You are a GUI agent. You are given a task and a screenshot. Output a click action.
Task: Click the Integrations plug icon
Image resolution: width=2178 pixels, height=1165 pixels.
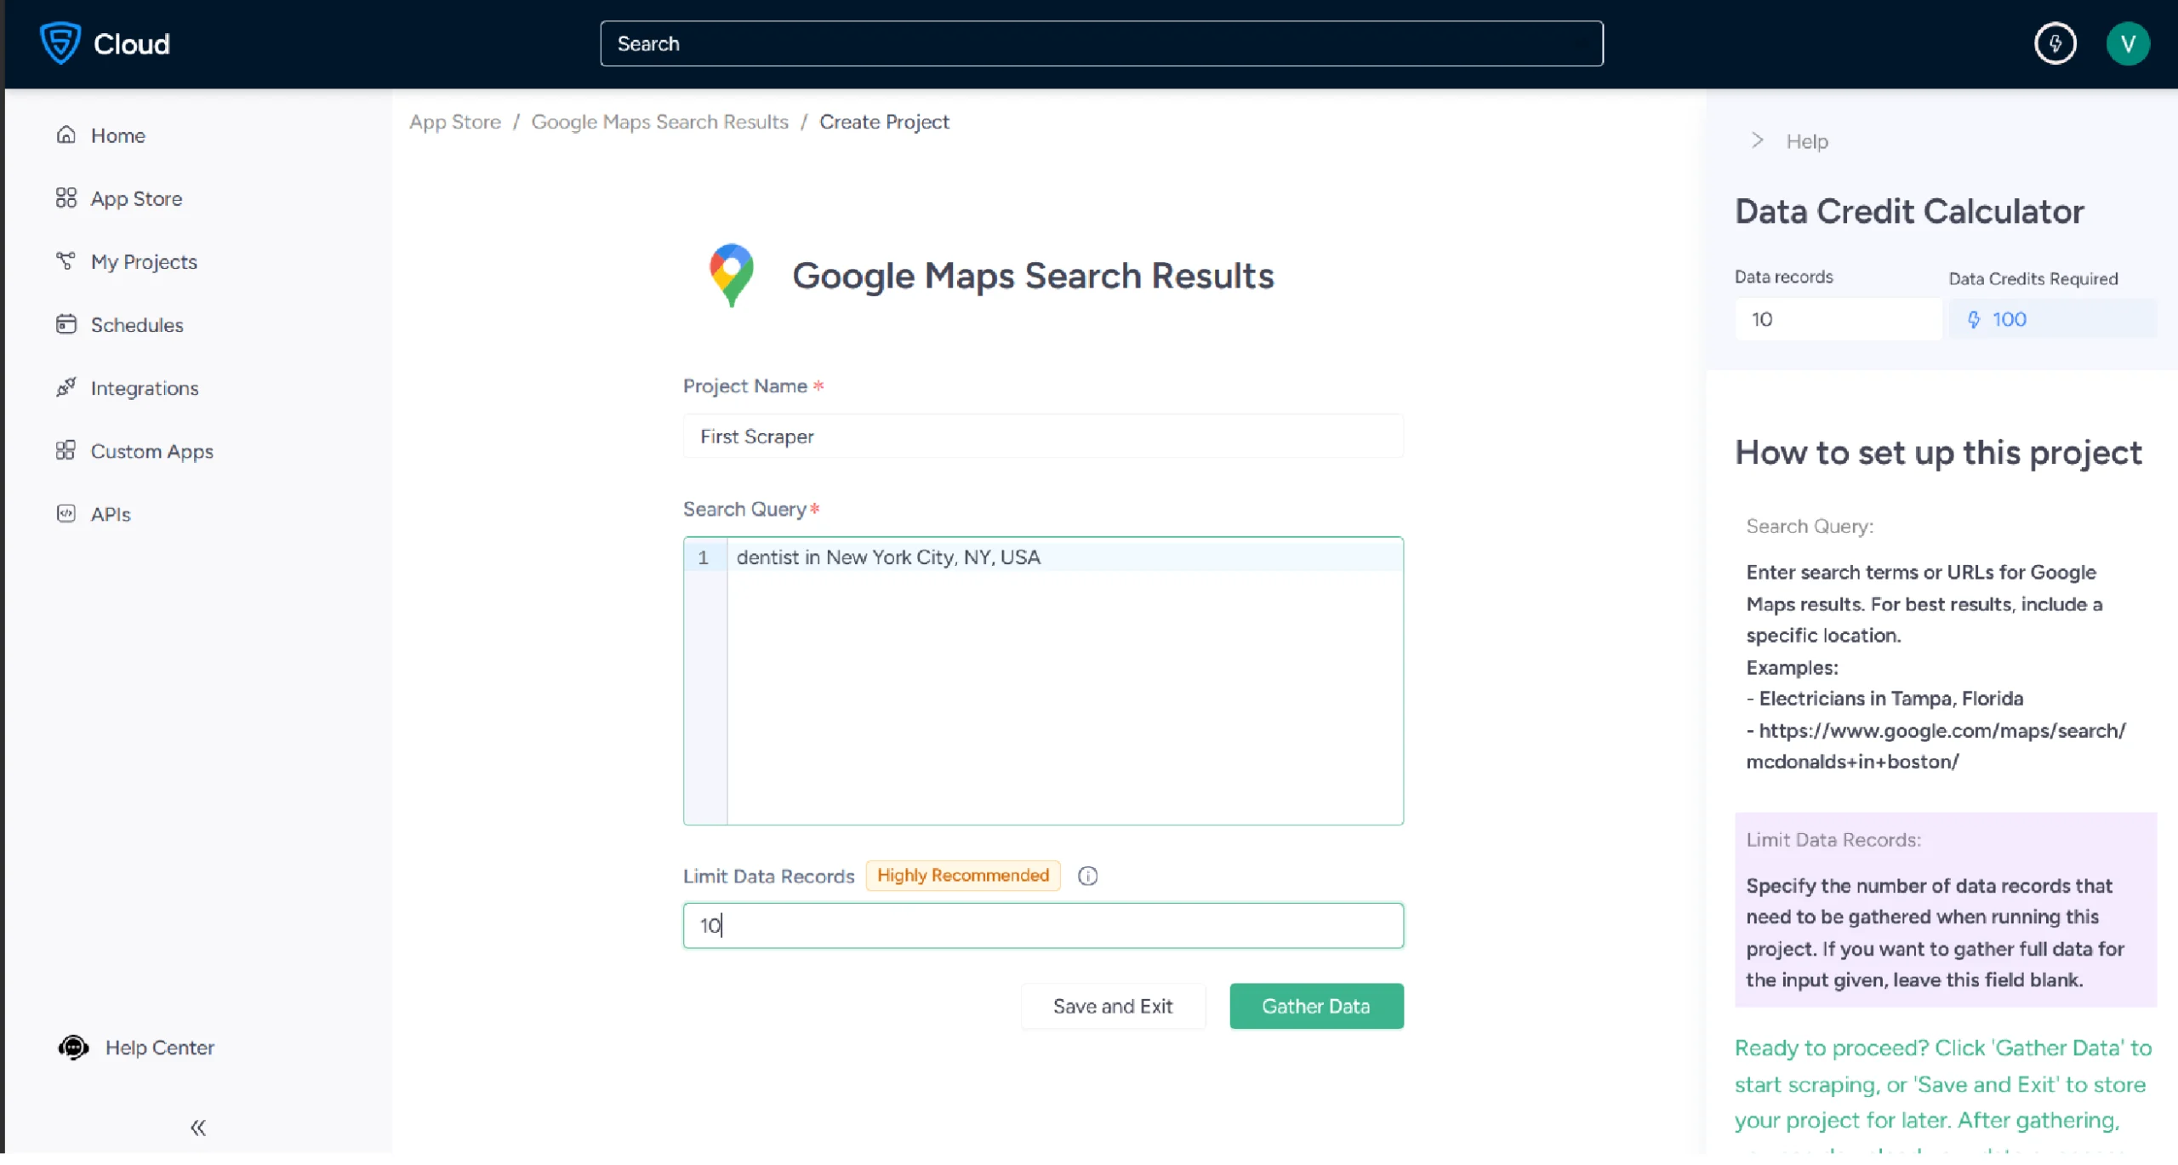(x=66, y=387)
